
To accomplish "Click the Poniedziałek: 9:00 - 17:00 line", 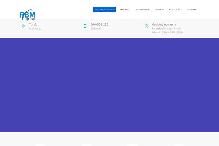I will point(166,28).
